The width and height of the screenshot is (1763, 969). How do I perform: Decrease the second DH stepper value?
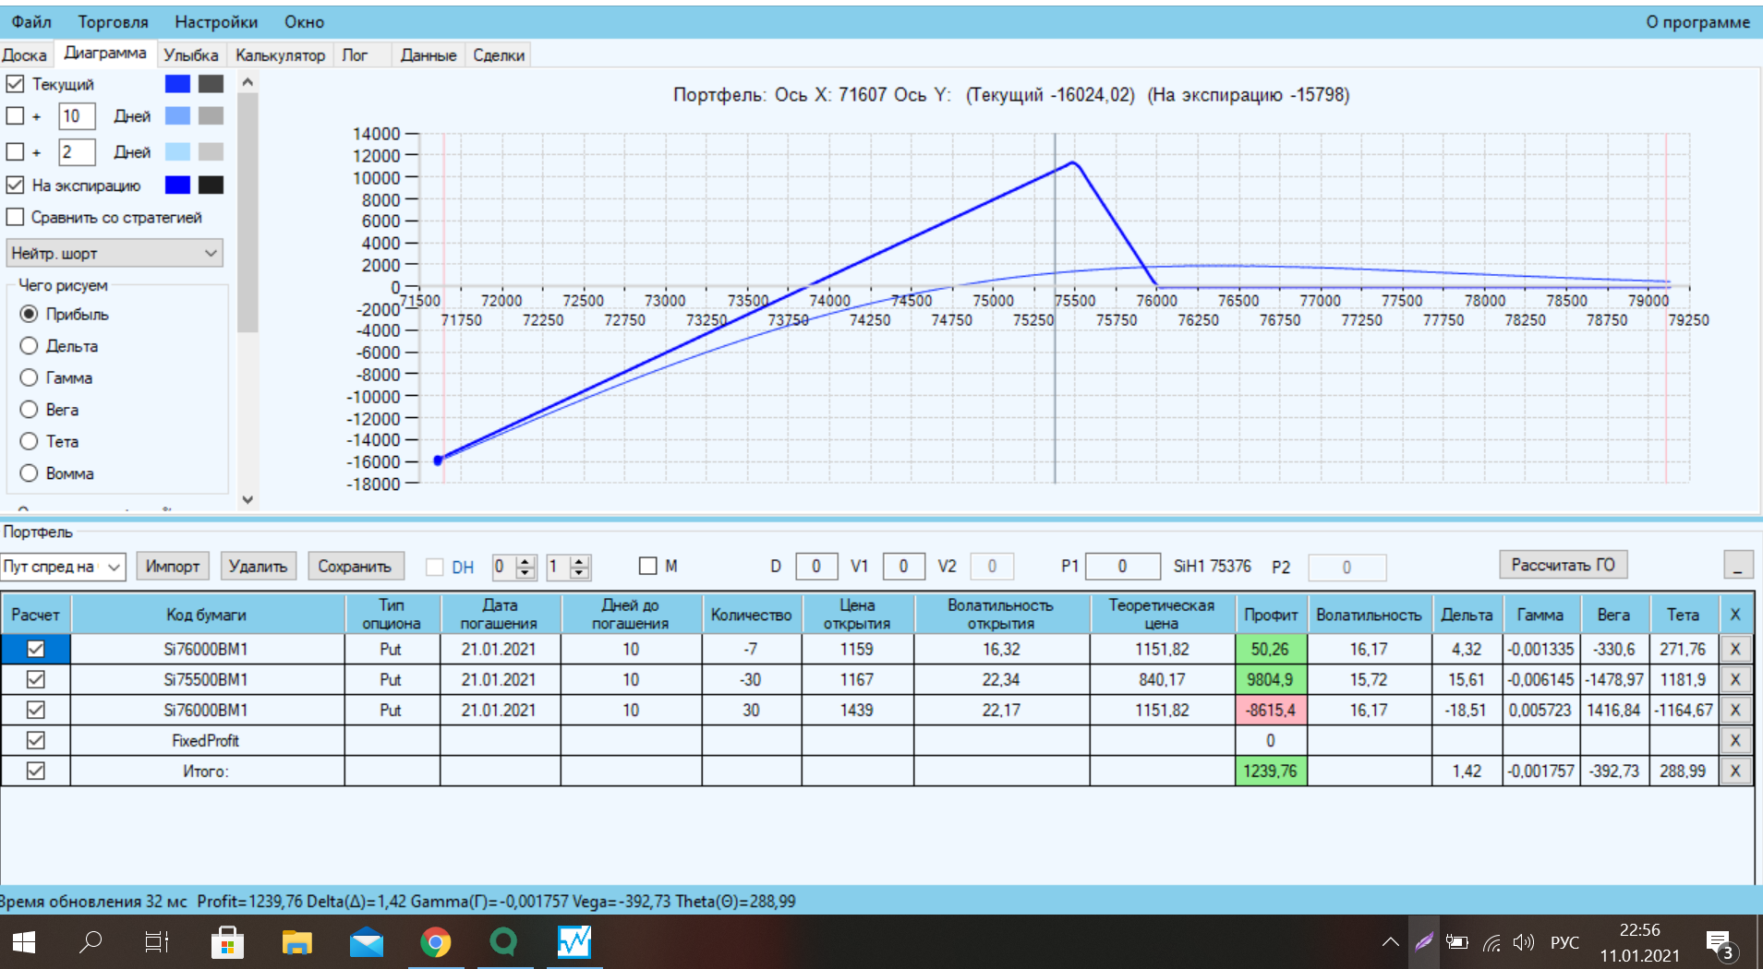point(580,573)
